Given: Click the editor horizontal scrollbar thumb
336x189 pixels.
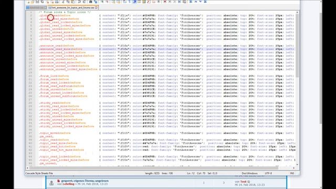Looking at the screenshot, I should tap(154, 168).
